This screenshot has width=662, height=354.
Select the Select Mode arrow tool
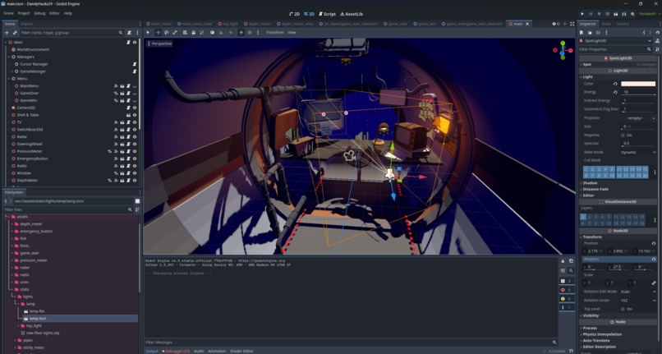tap(148, 33)
